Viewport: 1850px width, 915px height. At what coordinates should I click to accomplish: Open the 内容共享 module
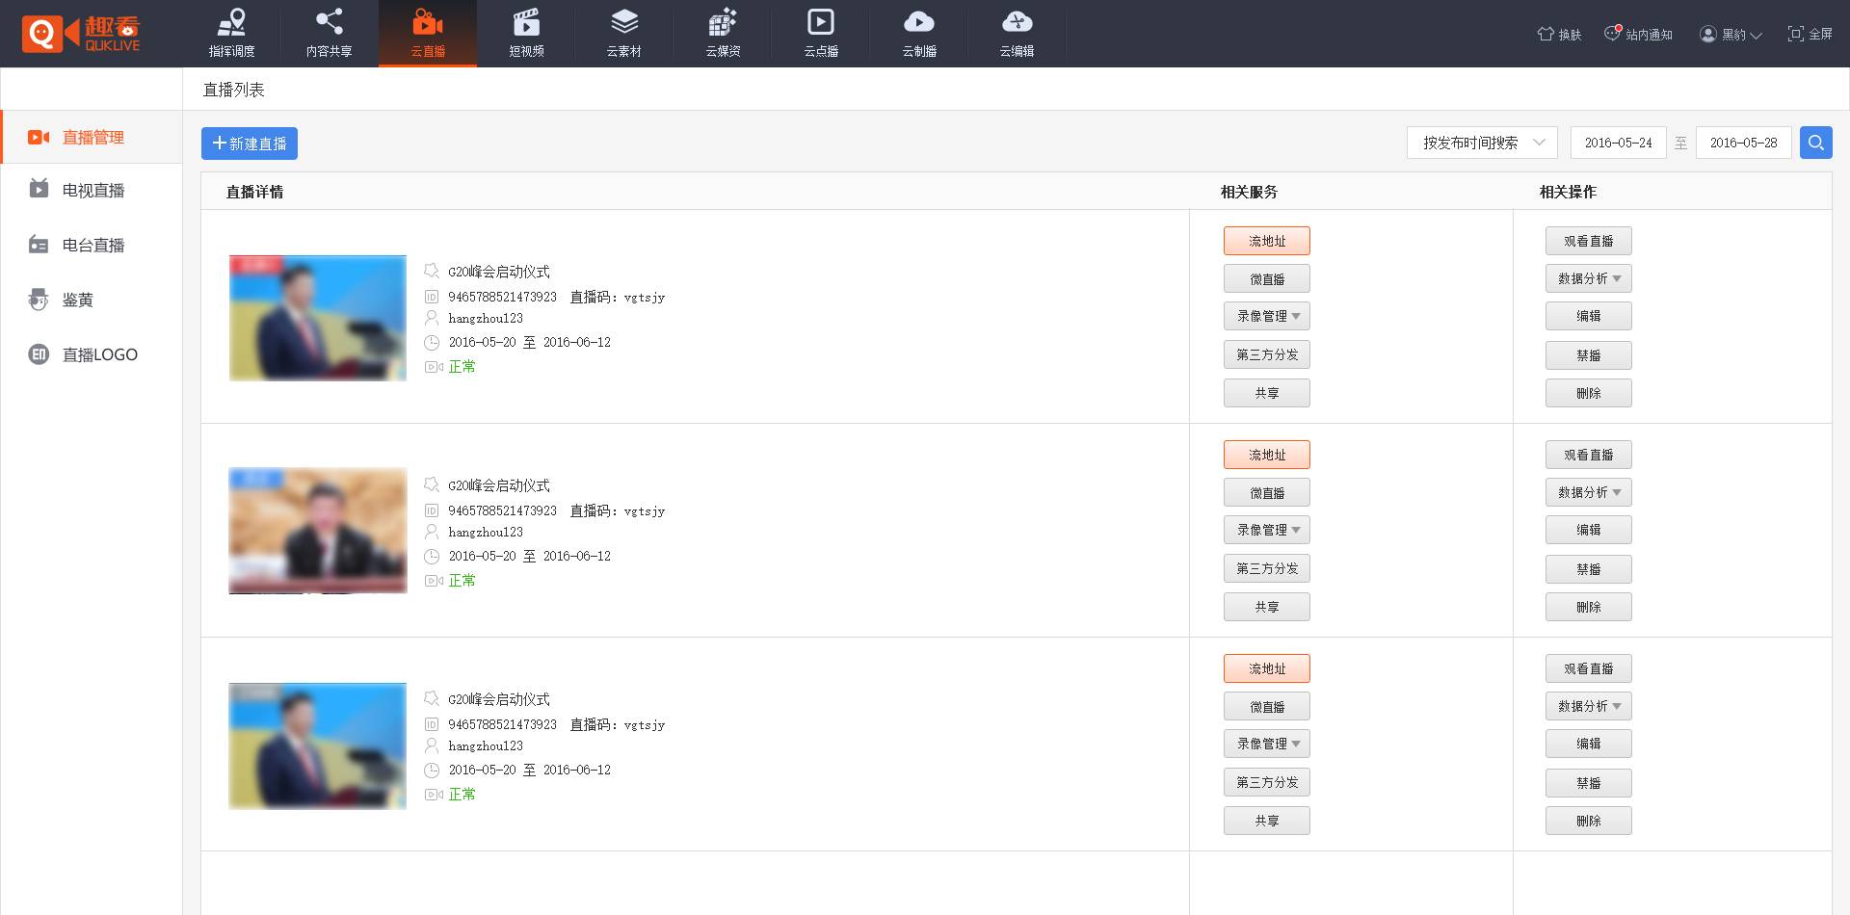(330, 34)
